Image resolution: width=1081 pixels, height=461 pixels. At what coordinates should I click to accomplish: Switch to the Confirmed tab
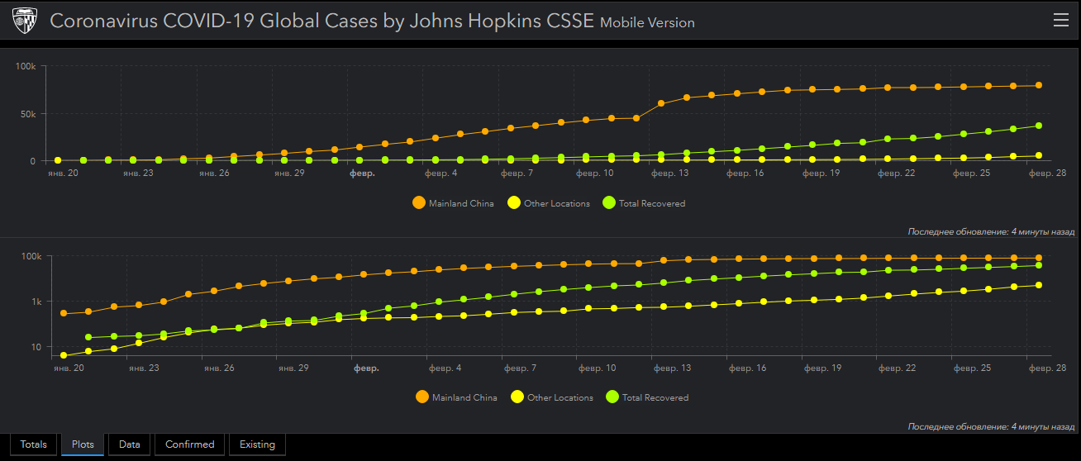coord(190,444)
